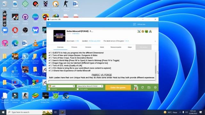This screenshot has height=115, width=205.
Task: Click TLauncher icon in the taskbar
Action: point(62,112)
